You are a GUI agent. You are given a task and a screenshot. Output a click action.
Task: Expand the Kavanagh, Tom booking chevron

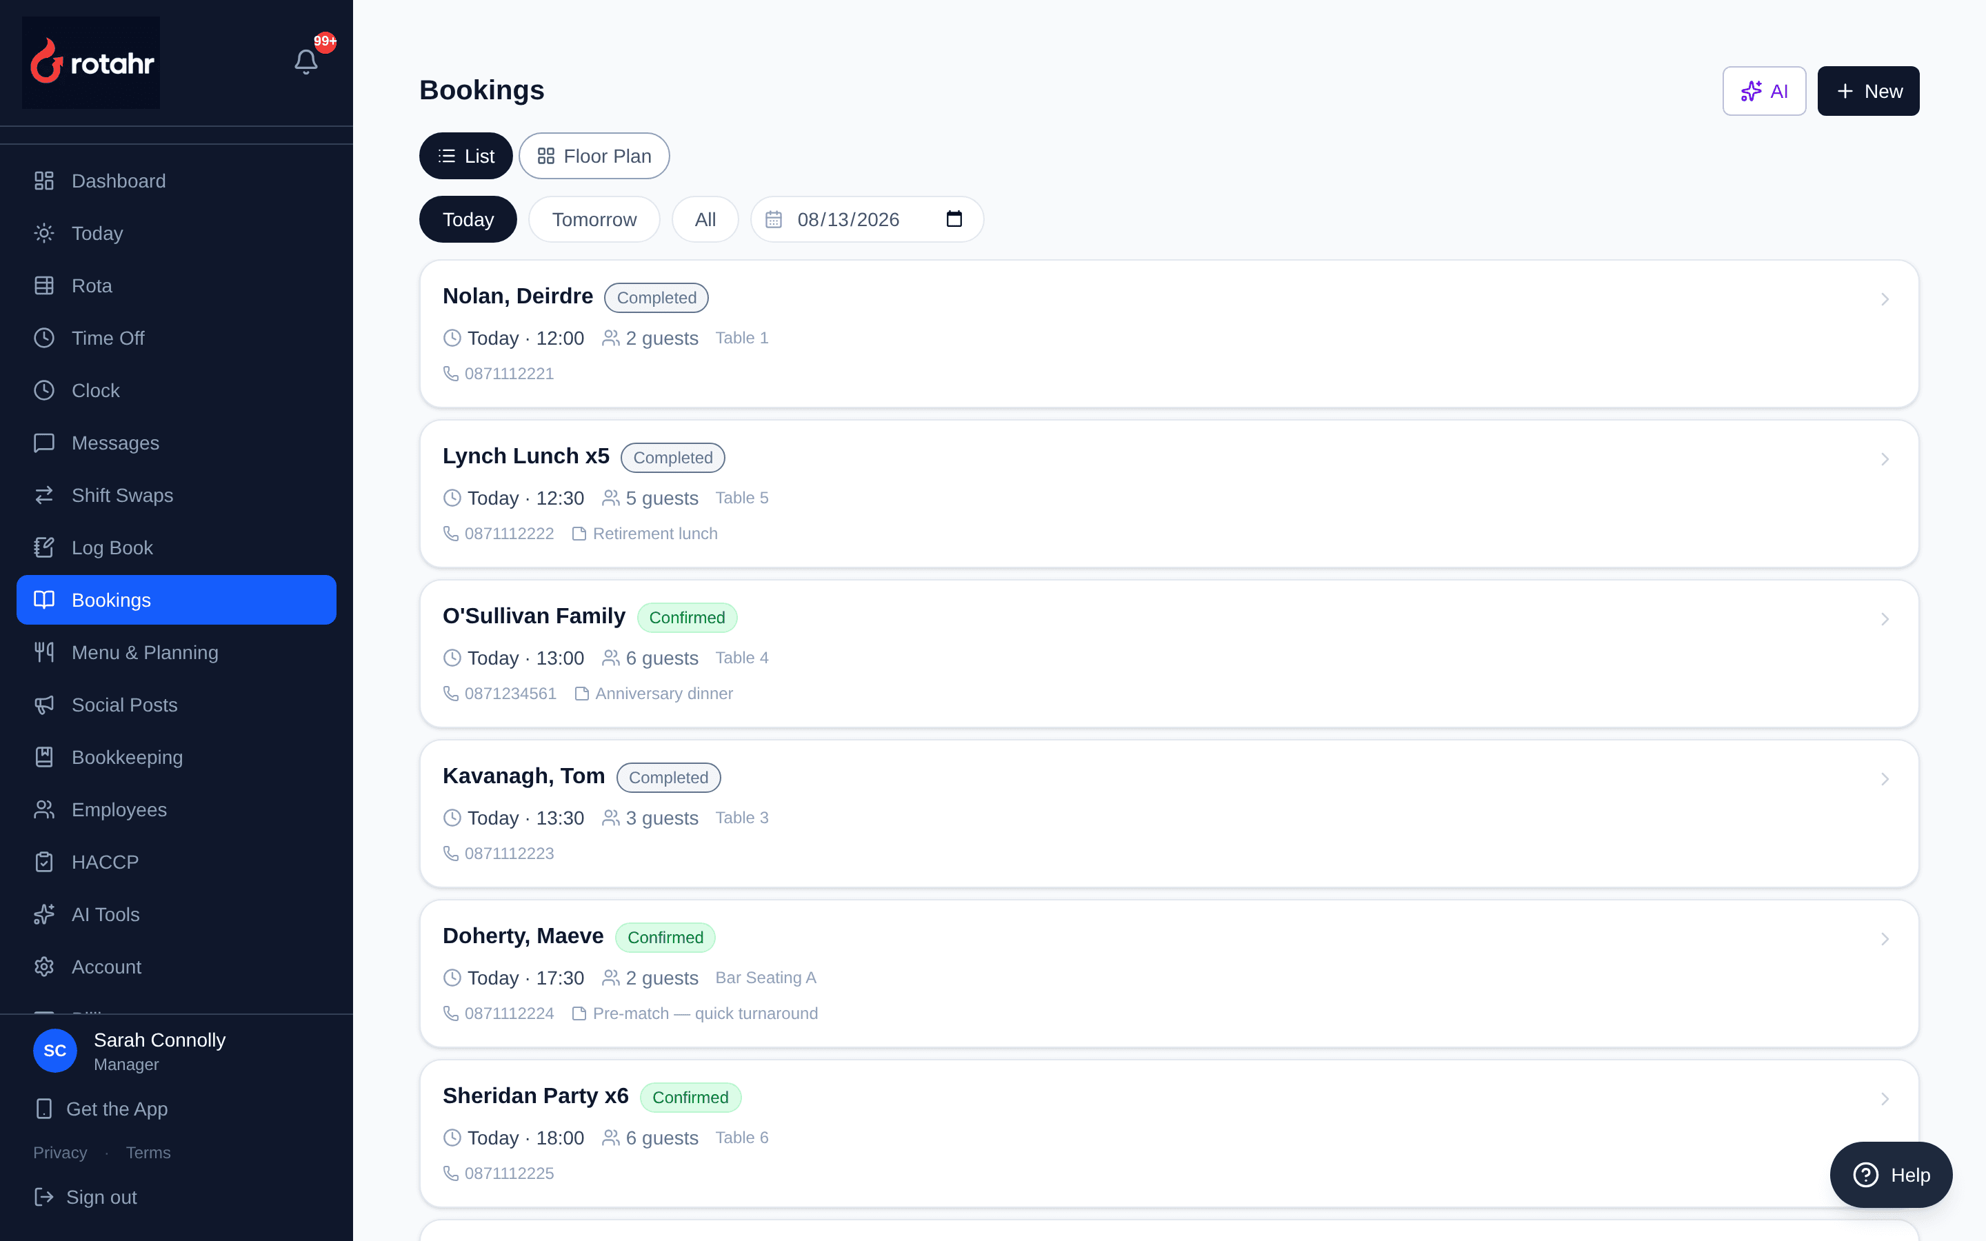[1885, 780]
